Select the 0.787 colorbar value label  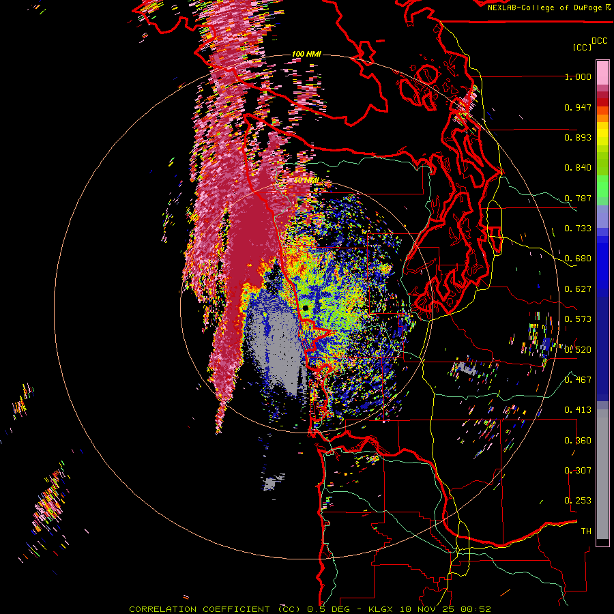click(578, 198)
